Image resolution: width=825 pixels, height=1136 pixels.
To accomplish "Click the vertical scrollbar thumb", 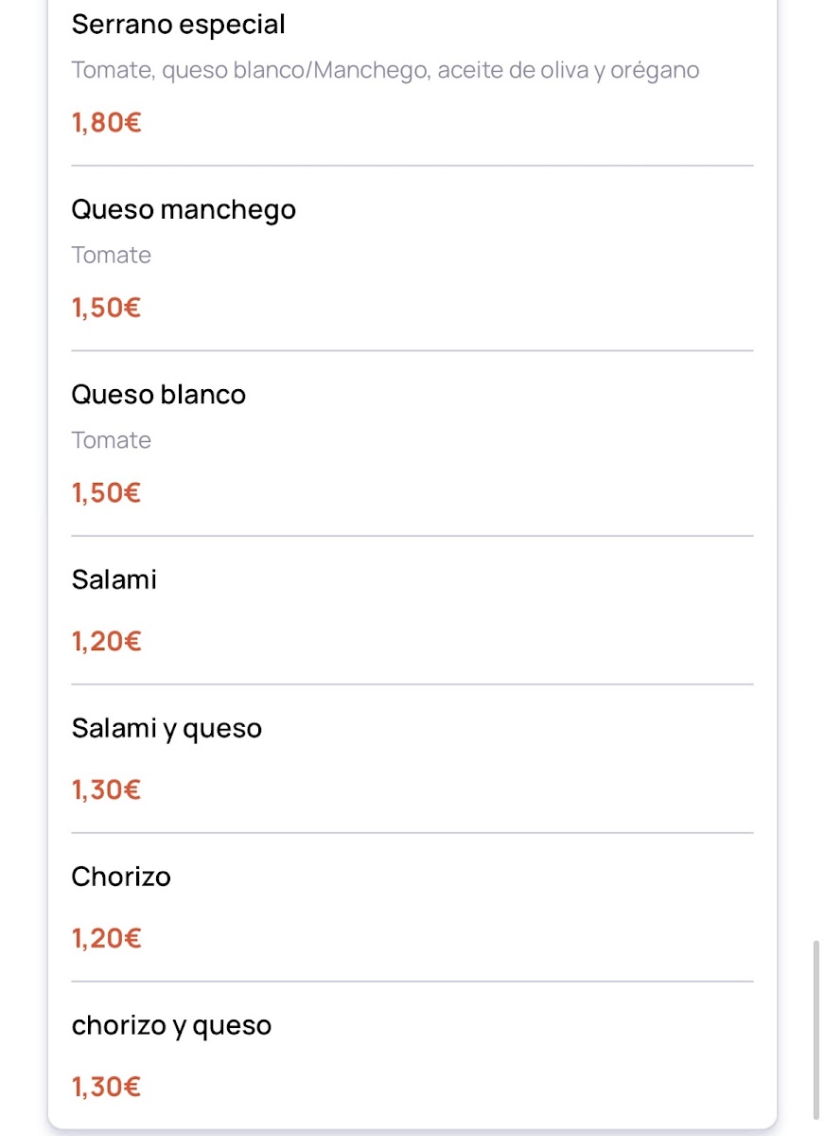I will click(x=816, y=1030).
